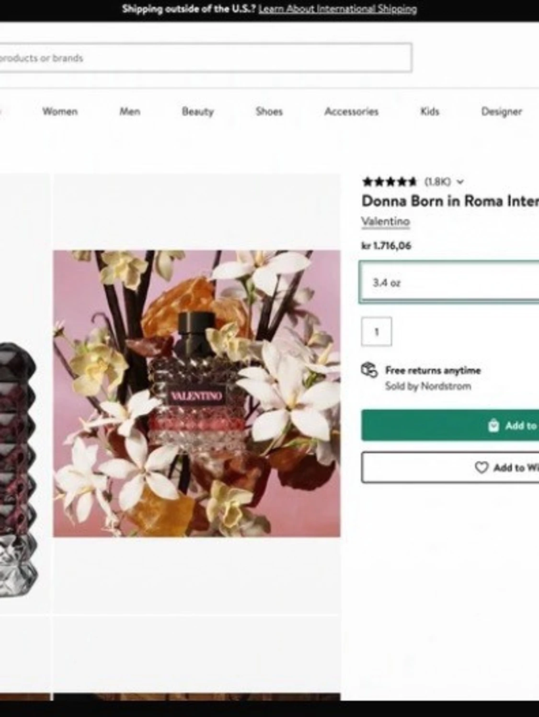The image size is (539, 717).
Task: Open the Valentino perfume flowers product image
Action: 196,393
